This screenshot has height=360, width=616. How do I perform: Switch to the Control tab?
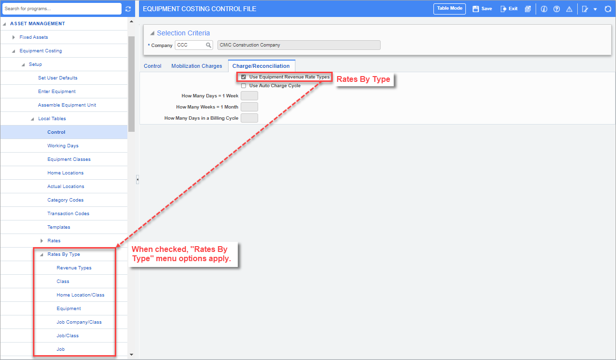153,66
